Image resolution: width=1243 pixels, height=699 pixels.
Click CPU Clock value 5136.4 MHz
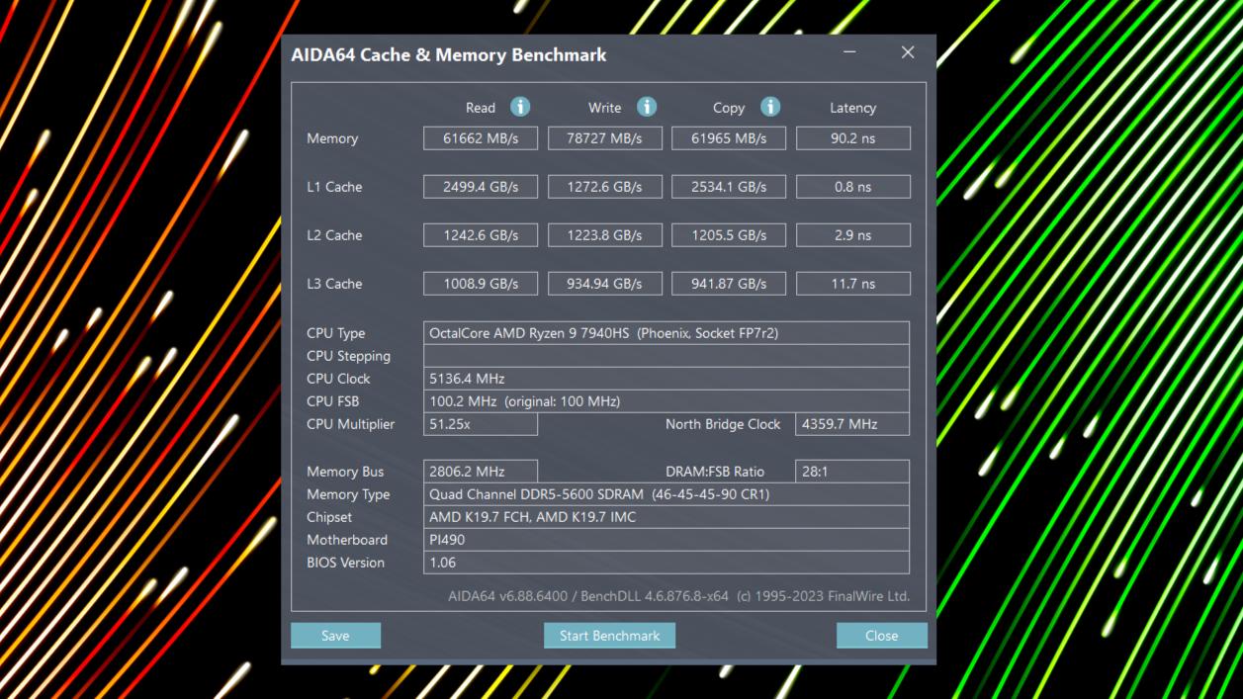tap(666, 379)
